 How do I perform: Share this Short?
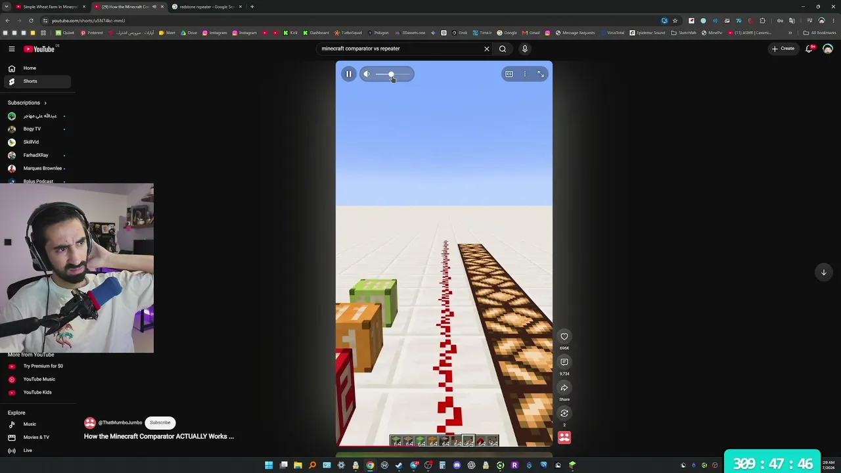[x=564, y=388]
